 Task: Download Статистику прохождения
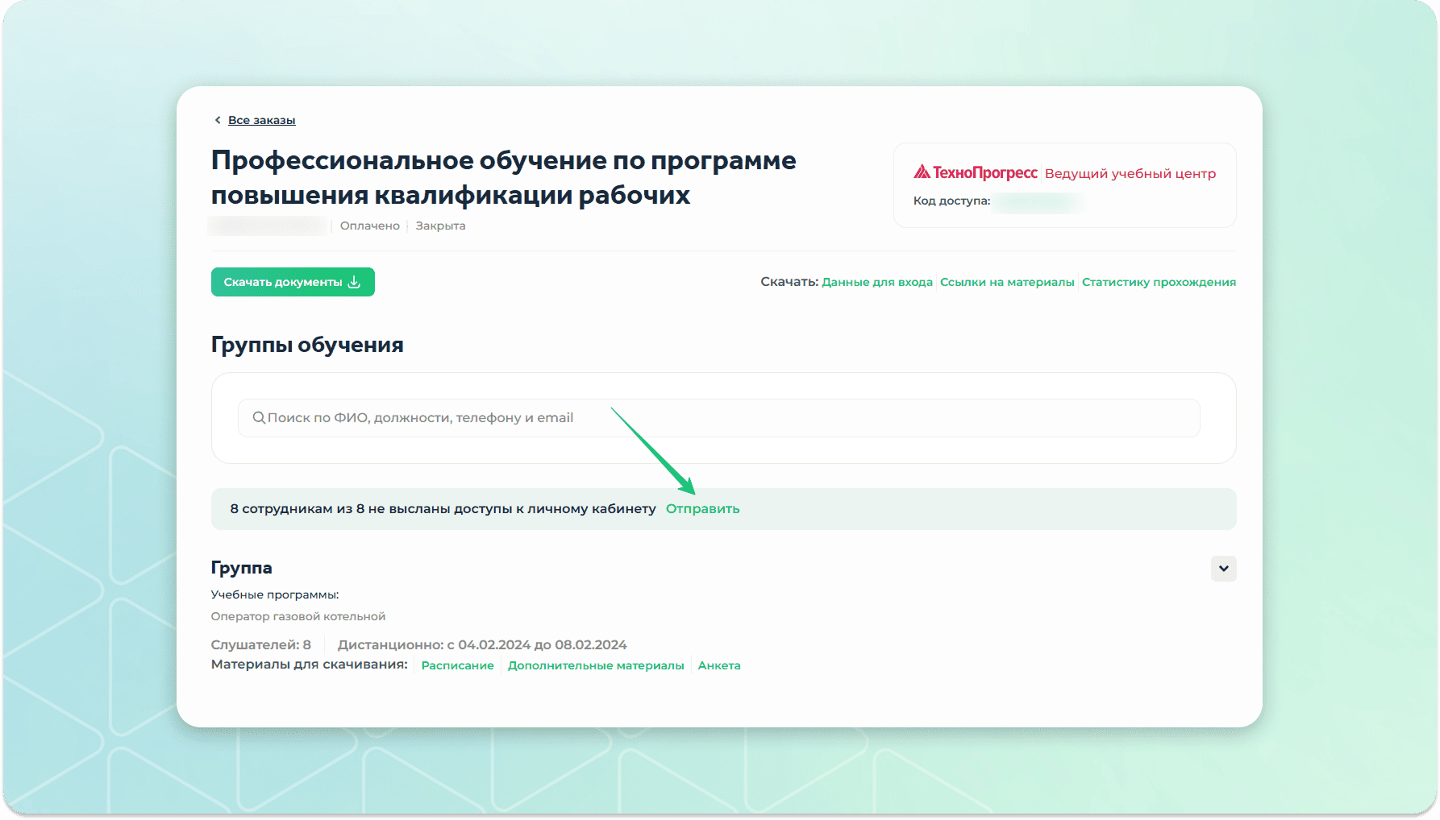tap(1159, 282)
